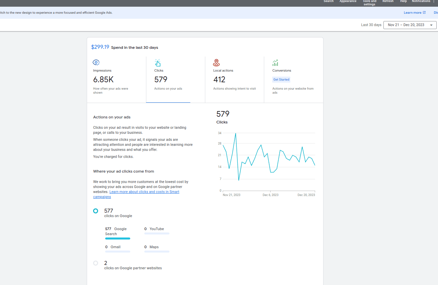The image size is (438, 285).
Task: Click the YouTube clicks bar
Action: click(x=157, y=233)
